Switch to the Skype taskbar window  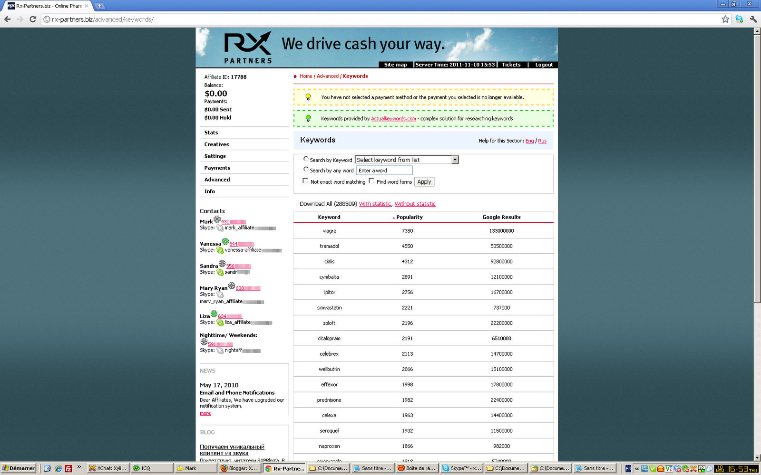coord(461,468)
